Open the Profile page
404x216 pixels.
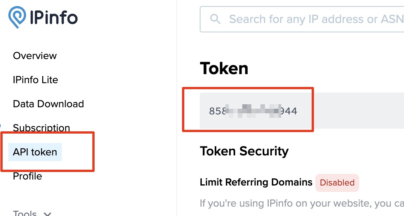click(27, 176)
